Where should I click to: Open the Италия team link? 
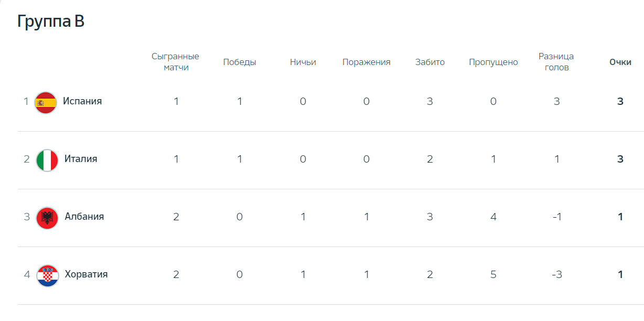[81, 159]
